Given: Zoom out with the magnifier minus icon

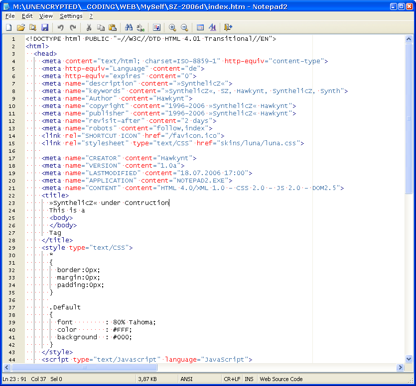Looking at the screenshot, I should pos(184,27).
